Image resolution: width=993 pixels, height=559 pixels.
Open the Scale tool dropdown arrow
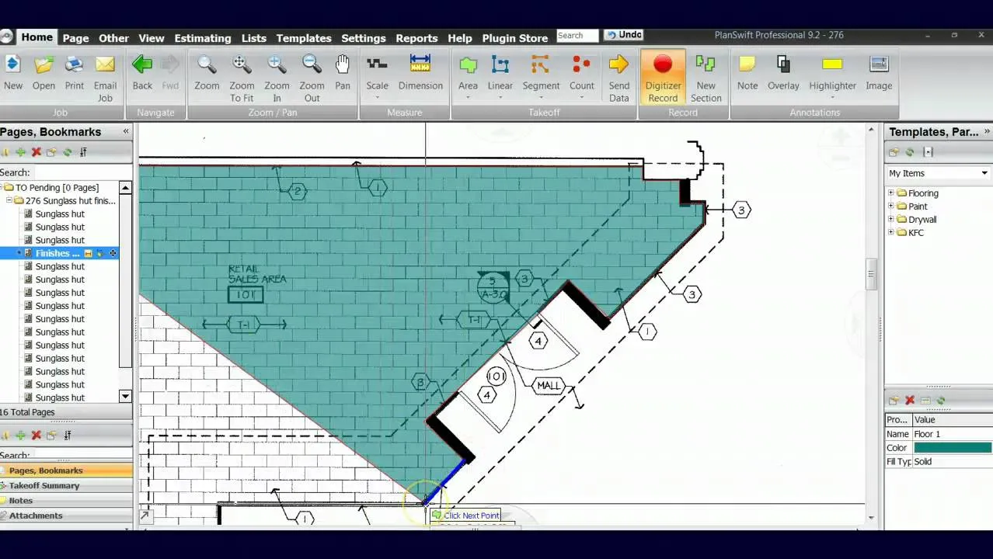[377, 98]
